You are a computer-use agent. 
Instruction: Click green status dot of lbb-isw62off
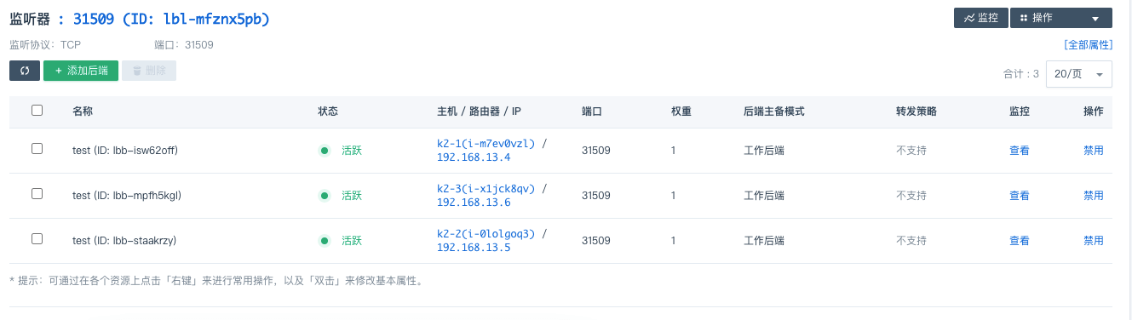click(x=325, y=151)
